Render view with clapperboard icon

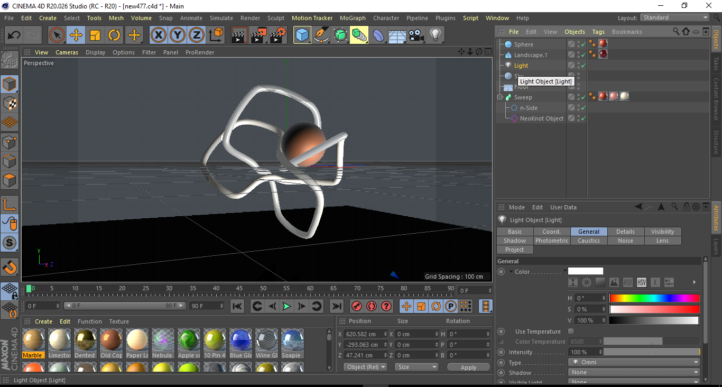pos(239,35)
